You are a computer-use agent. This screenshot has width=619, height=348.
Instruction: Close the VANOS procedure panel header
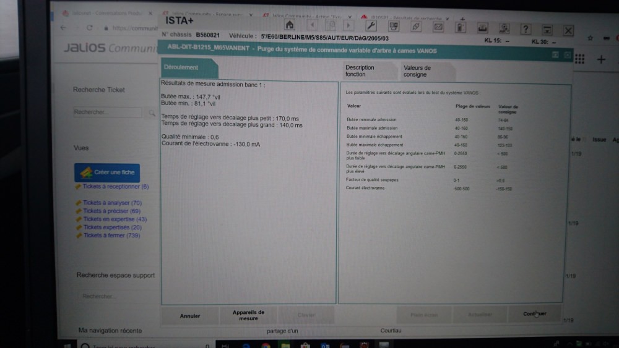567,55
